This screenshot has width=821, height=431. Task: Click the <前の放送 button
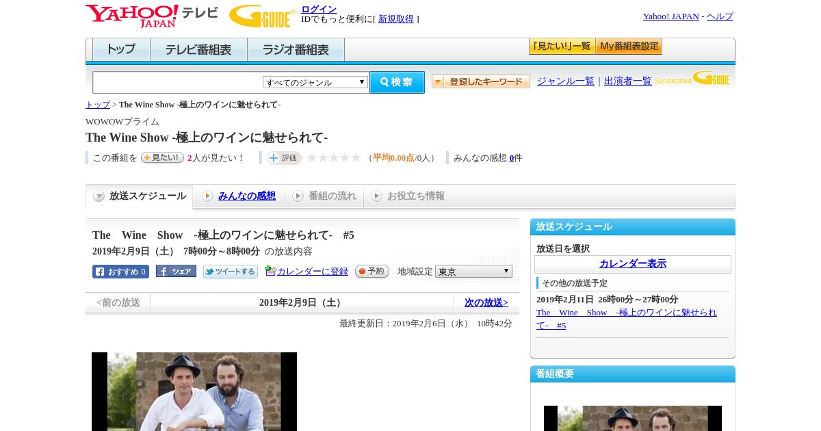(x=118, y=302)
